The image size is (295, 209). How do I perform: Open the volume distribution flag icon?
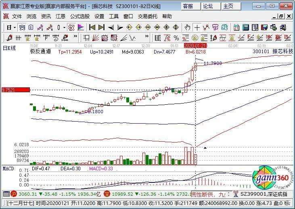[81, 28]
